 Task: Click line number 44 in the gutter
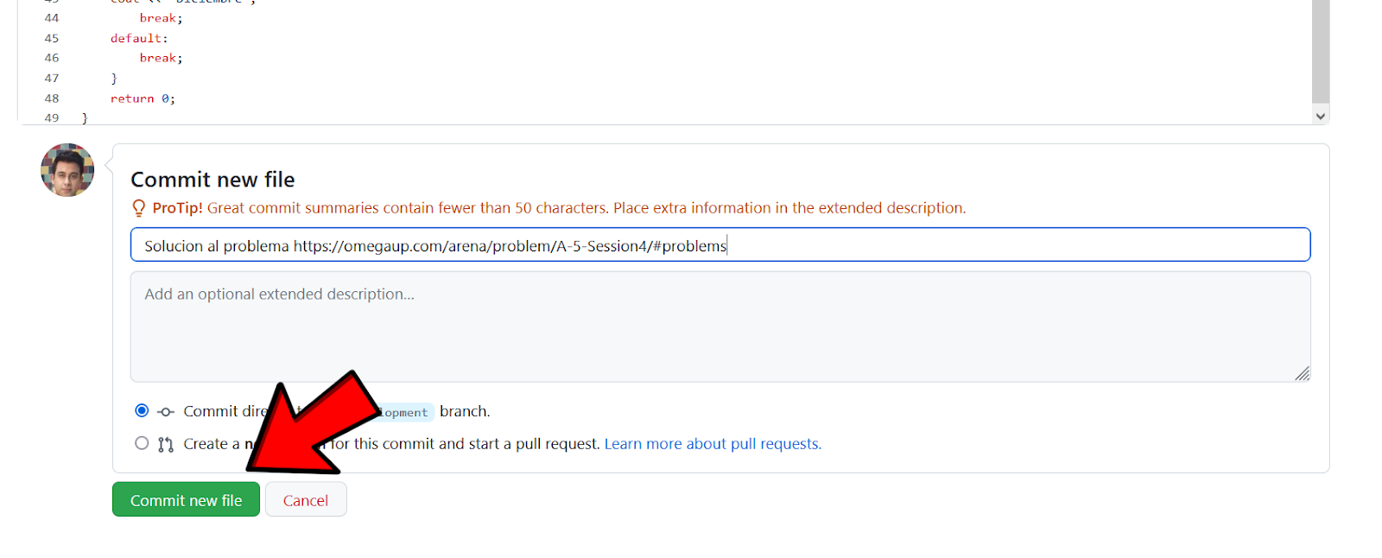tap(52, 18)
